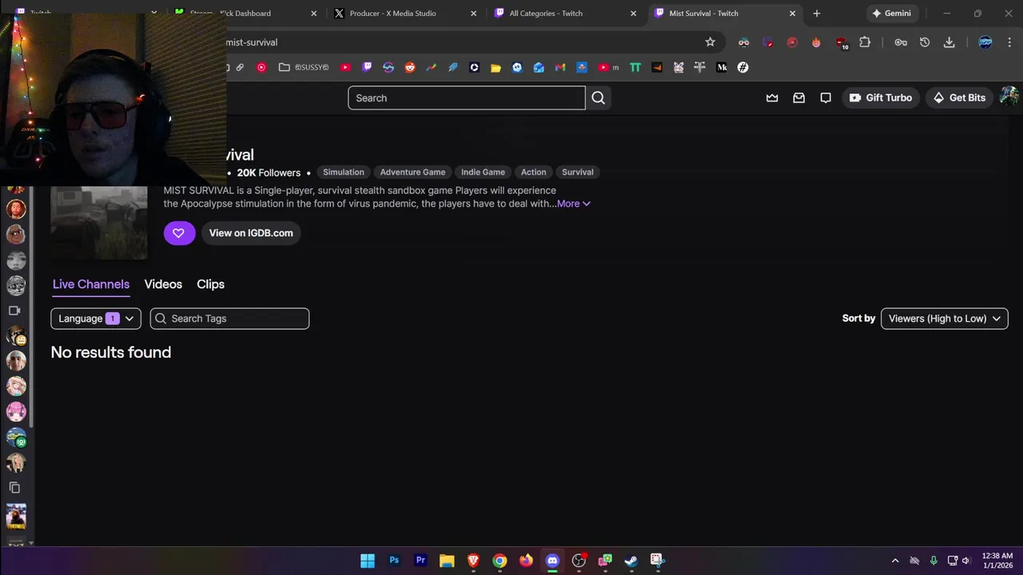Click the search magnifier button on Twitch

599,98
